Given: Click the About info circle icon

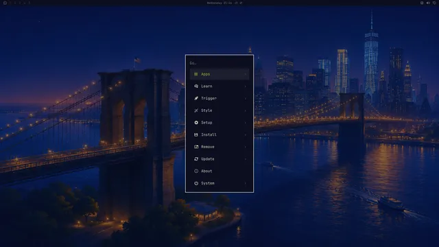Looking at the screenshot, I should pyautogui.click(x=196, y=171).
